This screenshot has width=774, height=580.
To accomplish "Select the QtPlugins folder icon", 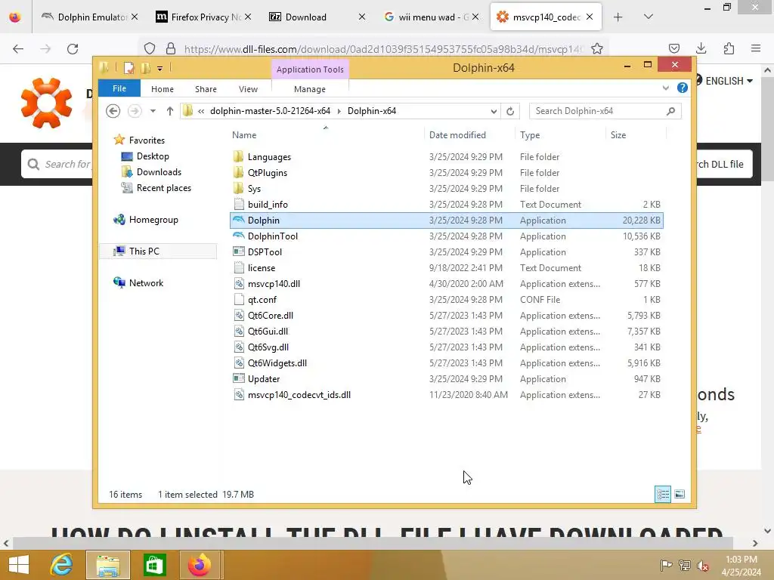I will [x=238, y=173].
